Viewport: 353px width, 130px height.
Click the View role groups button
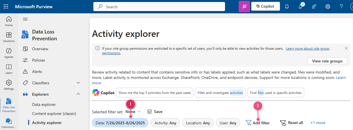pyautogui.click(x=327, y=61)
